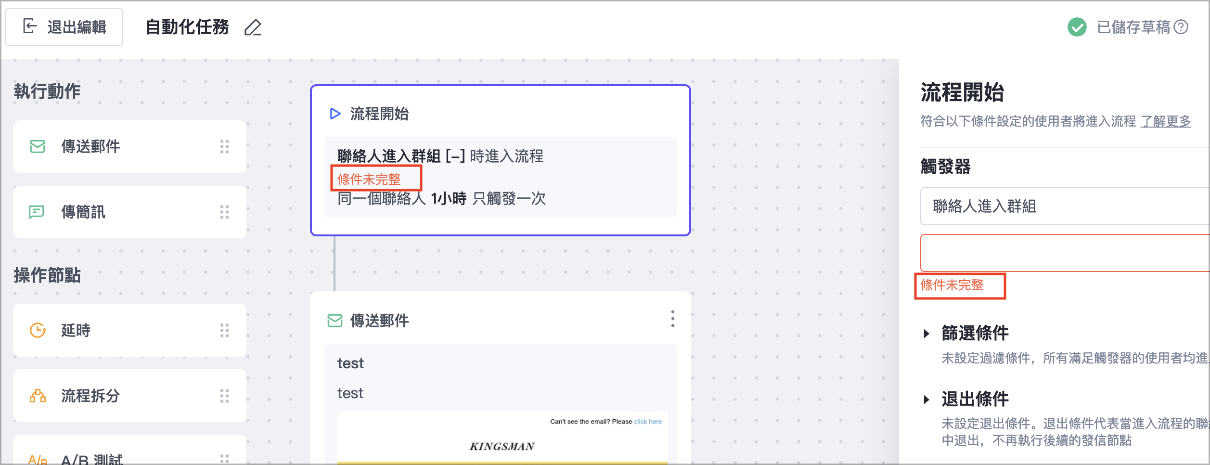Viewport: 1210px width, 465px height.
Task: Expand the 篩選條件 section
Action: (927, 333)
